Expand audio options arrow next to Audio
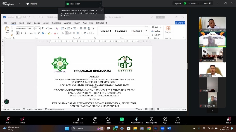236x132 pixels. pyautogui.click(x=13, y=119)
